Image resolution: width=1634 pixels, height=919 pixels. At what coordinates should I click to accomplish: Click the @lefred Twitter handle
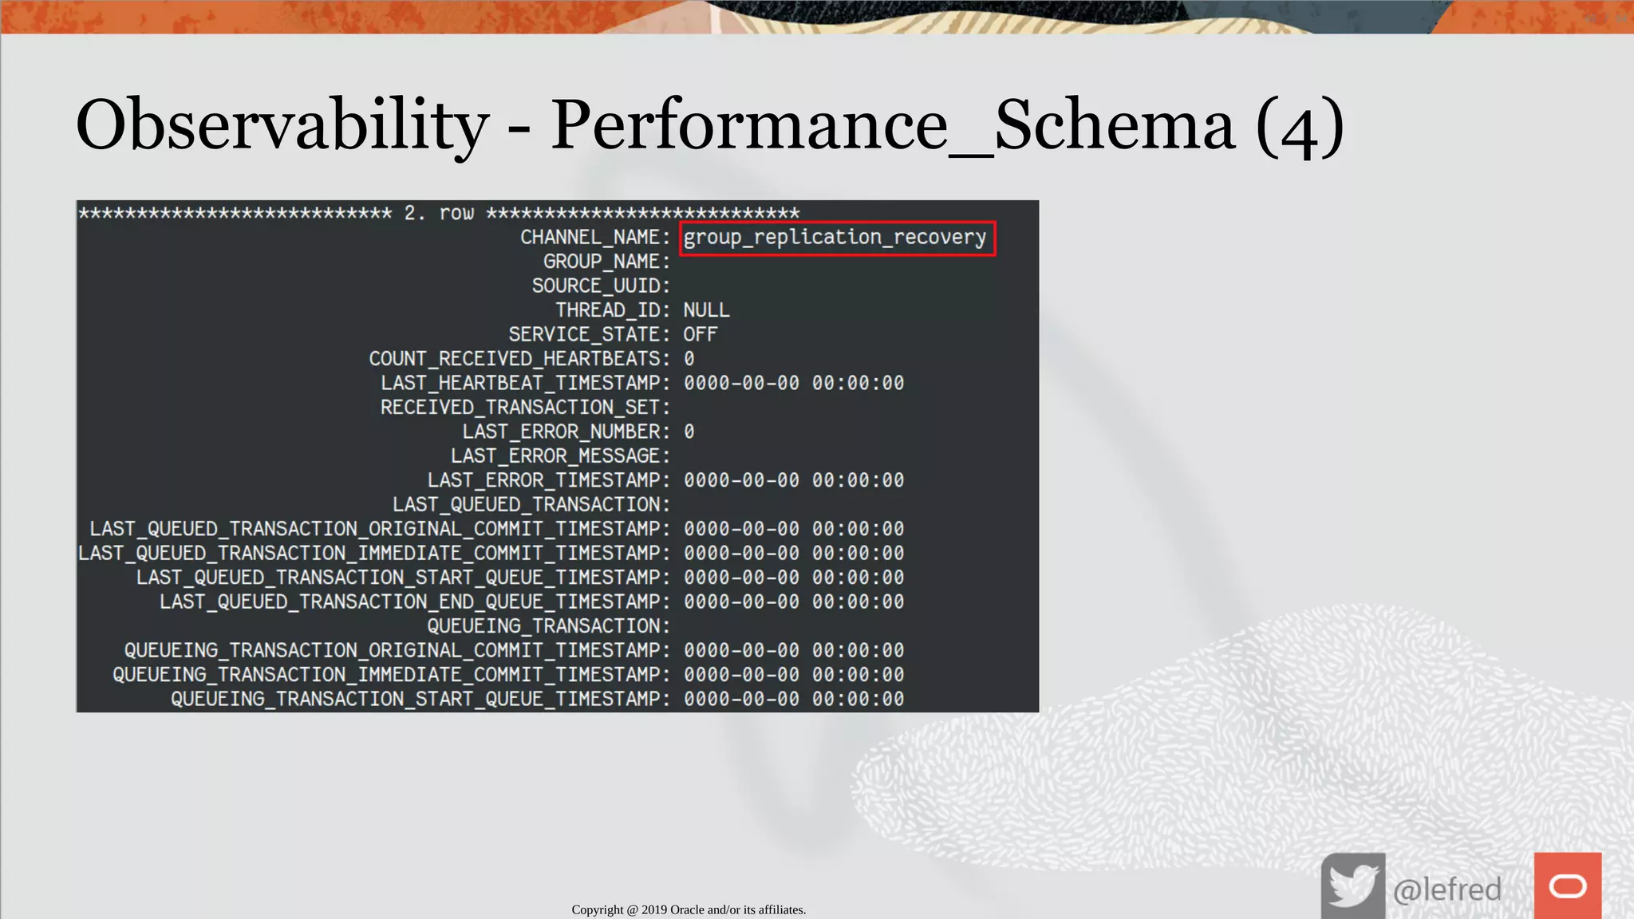(x=1447, y=889)
